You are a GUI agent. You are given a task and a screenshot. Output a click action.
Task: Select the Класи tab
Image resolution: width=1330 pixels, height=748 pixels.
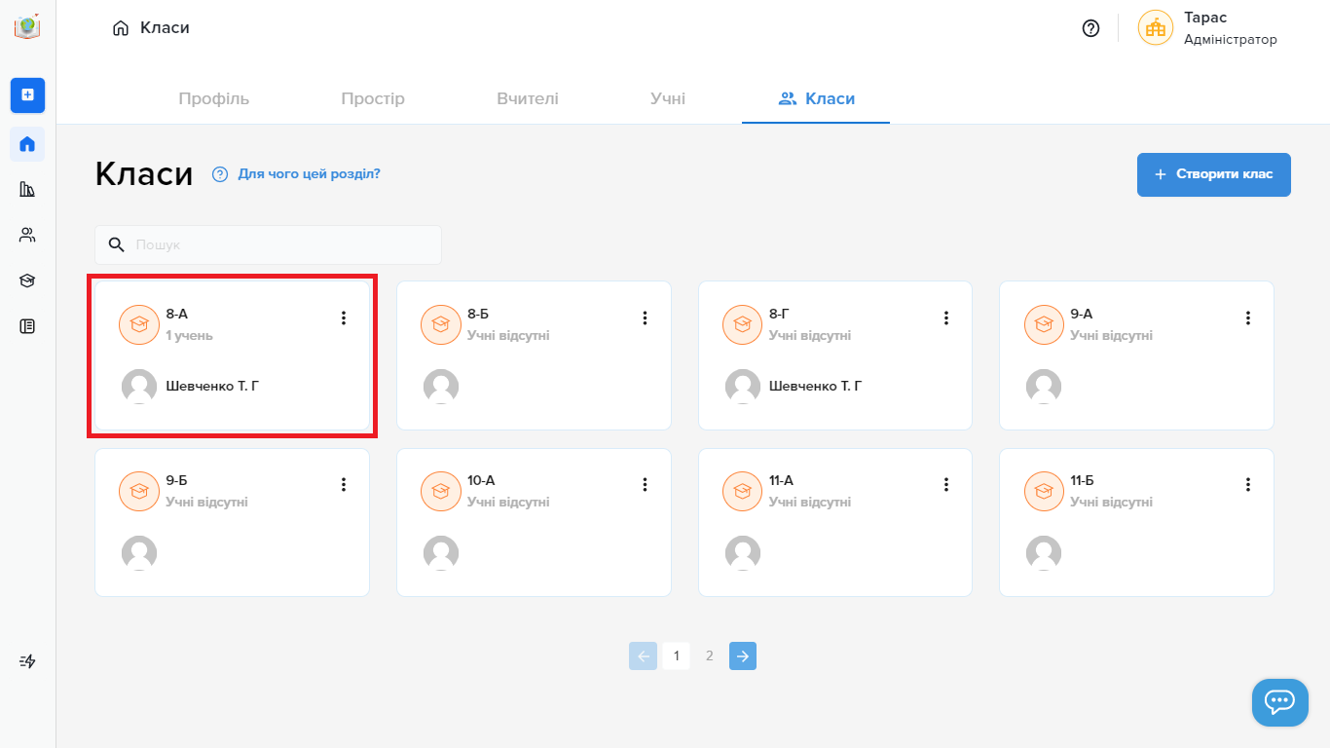(816, 98)
